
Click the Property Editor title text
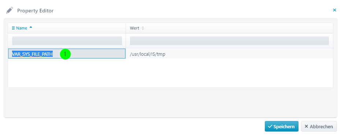[36, 11]
